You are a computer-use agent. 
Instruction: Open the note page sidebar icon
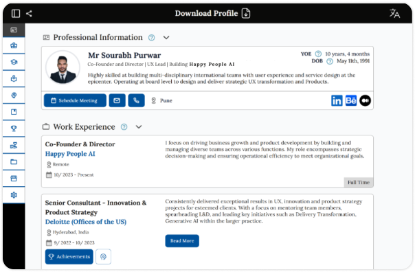(14, 112)
